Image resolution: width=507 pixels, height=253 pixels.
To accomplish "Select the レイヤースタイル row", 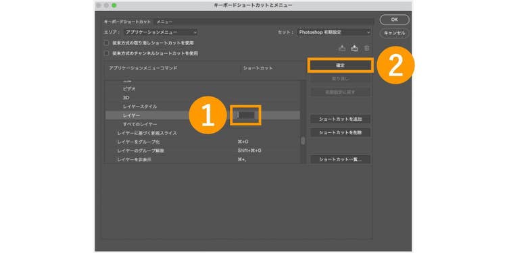I will pyautogui.click(x=202, y=106).
